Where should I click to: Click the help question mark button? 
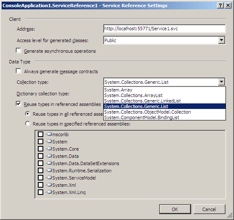click(x=220, y=6)
